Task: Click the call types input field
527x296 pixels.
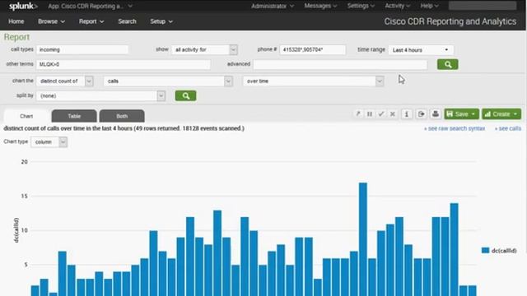Action: tap(82, 49)
